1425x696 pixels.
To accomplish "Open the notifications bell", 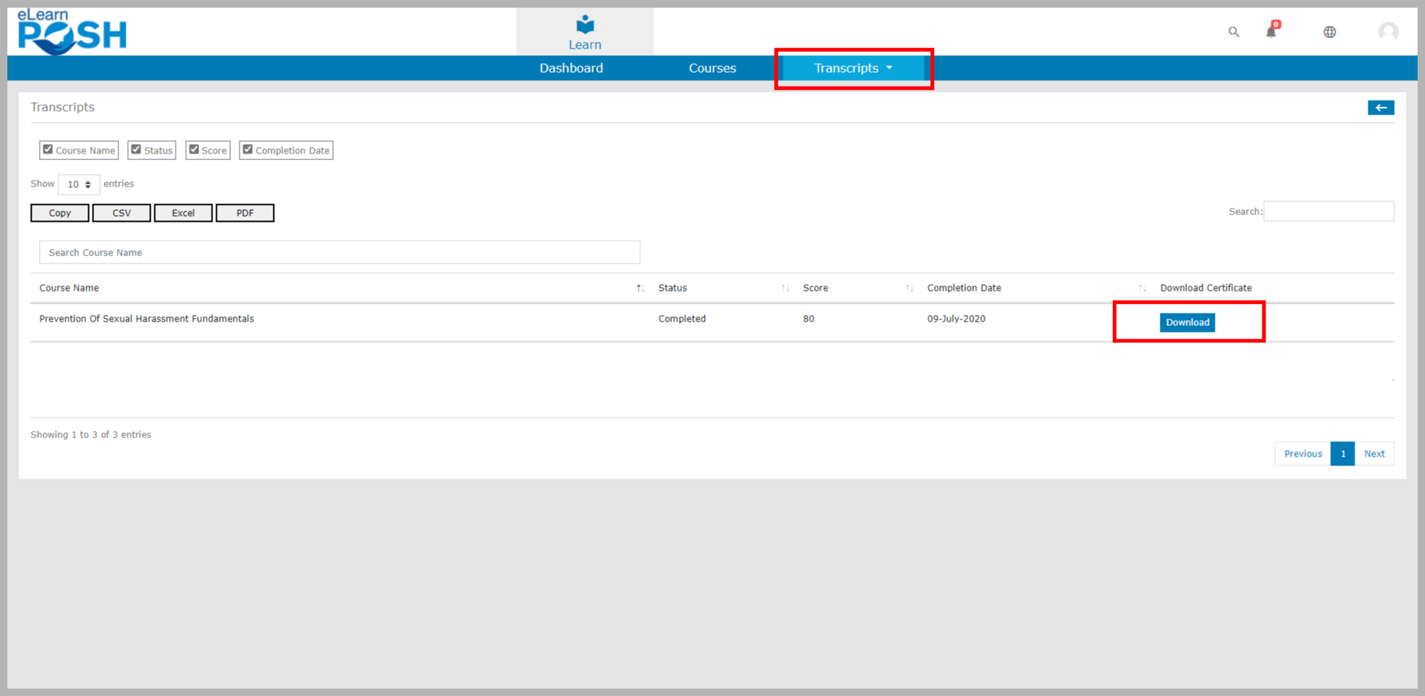I will (x=1271, y=32).
